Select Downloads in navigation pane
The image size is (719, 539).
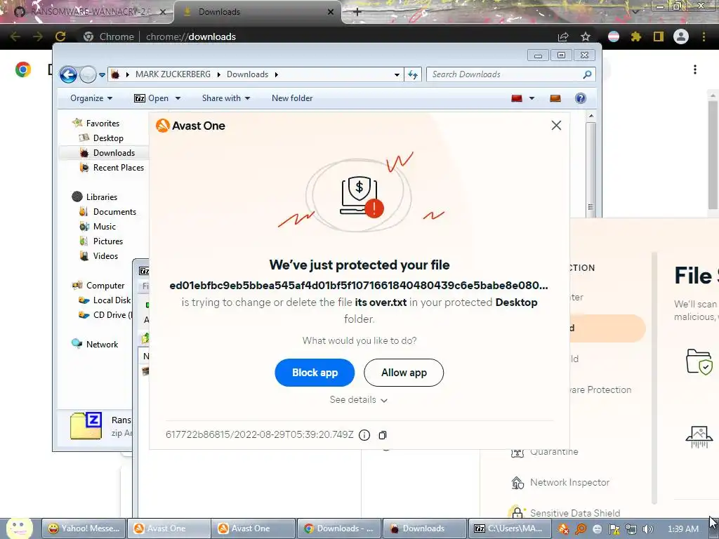pos(108,152)
